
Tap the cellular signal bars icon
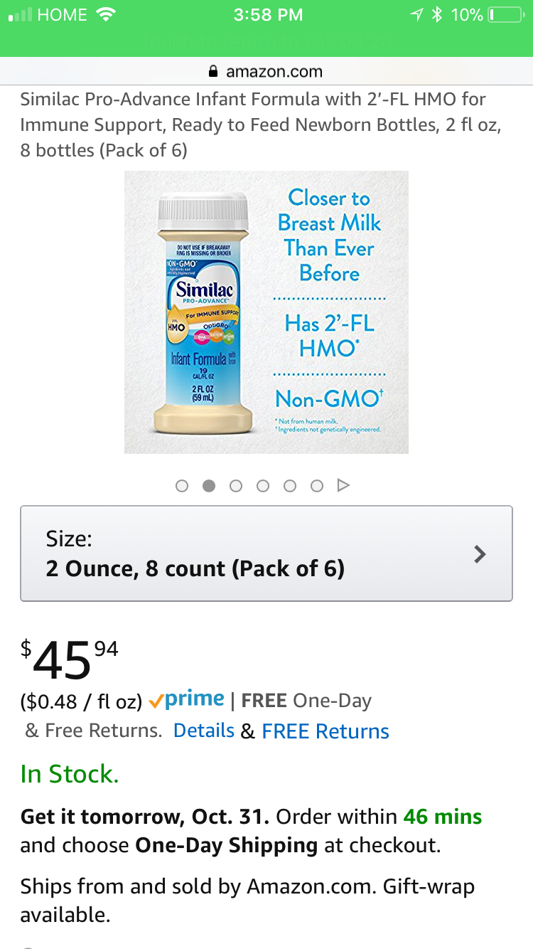click(19, 15)
